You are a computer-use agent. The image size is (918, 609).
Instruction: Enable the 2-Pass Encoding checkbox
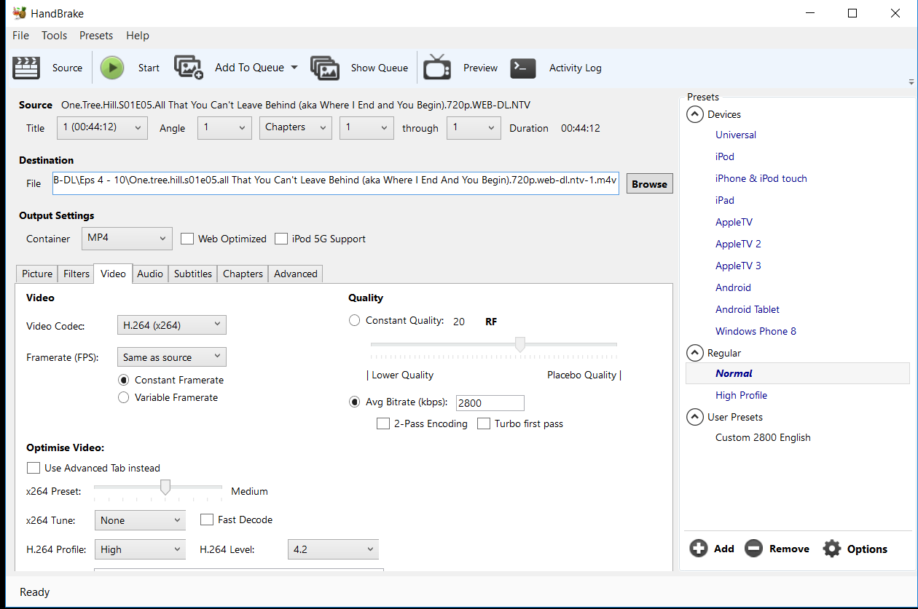pyautogui.click(x=382, y=423)
